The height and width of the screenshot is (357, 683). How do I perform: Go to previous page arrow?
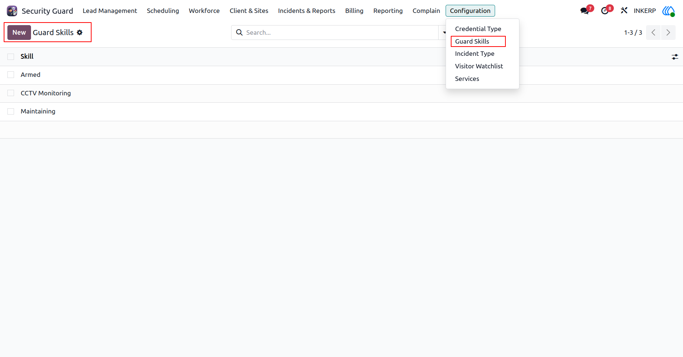[x=653, y=33]
